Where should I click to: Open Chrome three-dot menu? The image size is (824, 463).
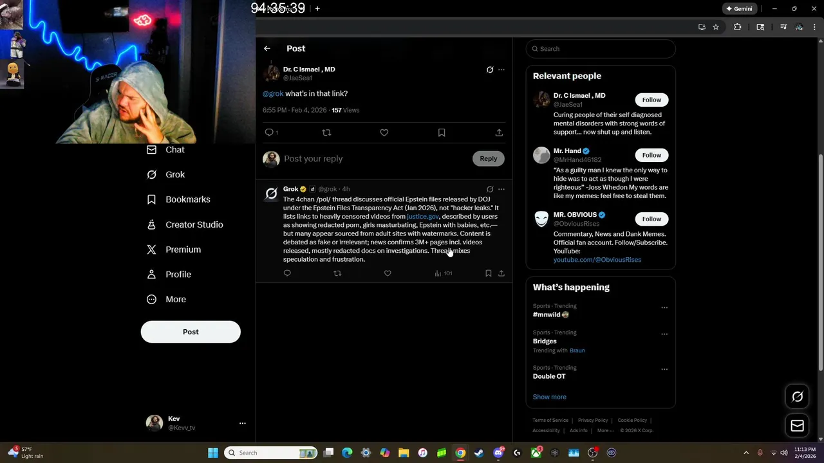click(814, 27)
